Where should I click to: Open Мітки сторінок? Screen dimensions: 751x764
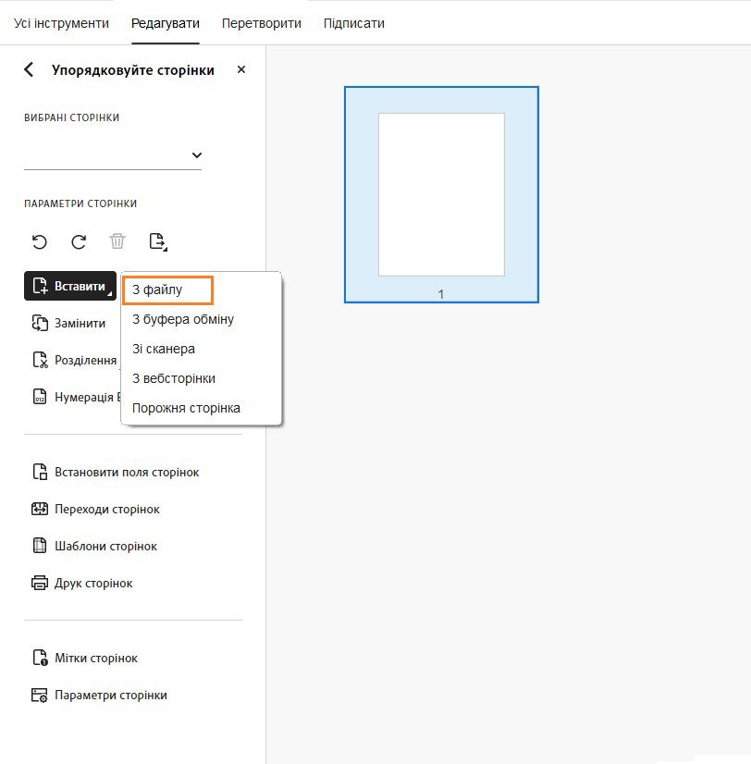(85, 659)
